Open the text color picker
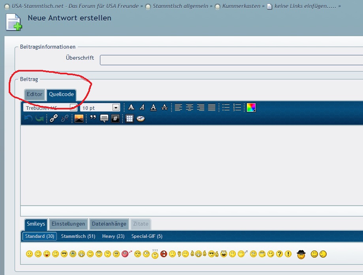The image size is (363, 275). pyautogui.click(x=251, y=107)
